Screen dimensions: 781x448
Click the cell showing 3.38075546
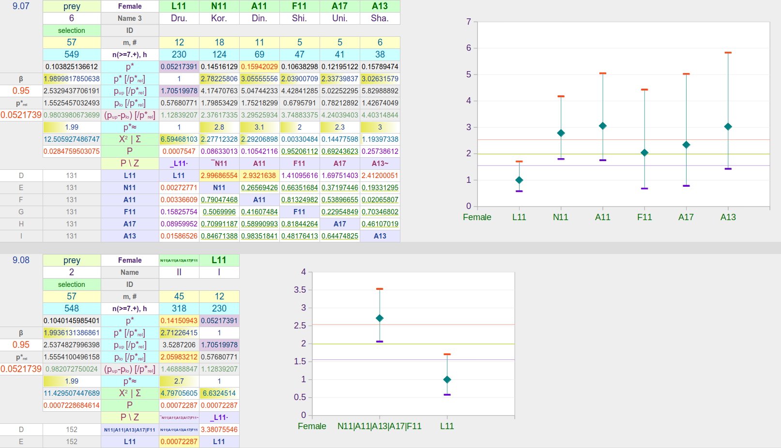[x=219, y=430]
